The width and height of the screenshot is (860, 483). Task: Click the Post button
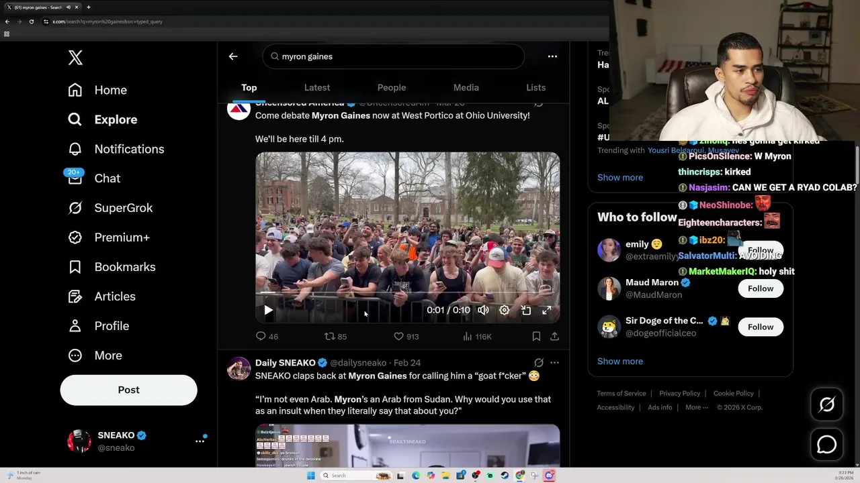(x=128, y=390)
